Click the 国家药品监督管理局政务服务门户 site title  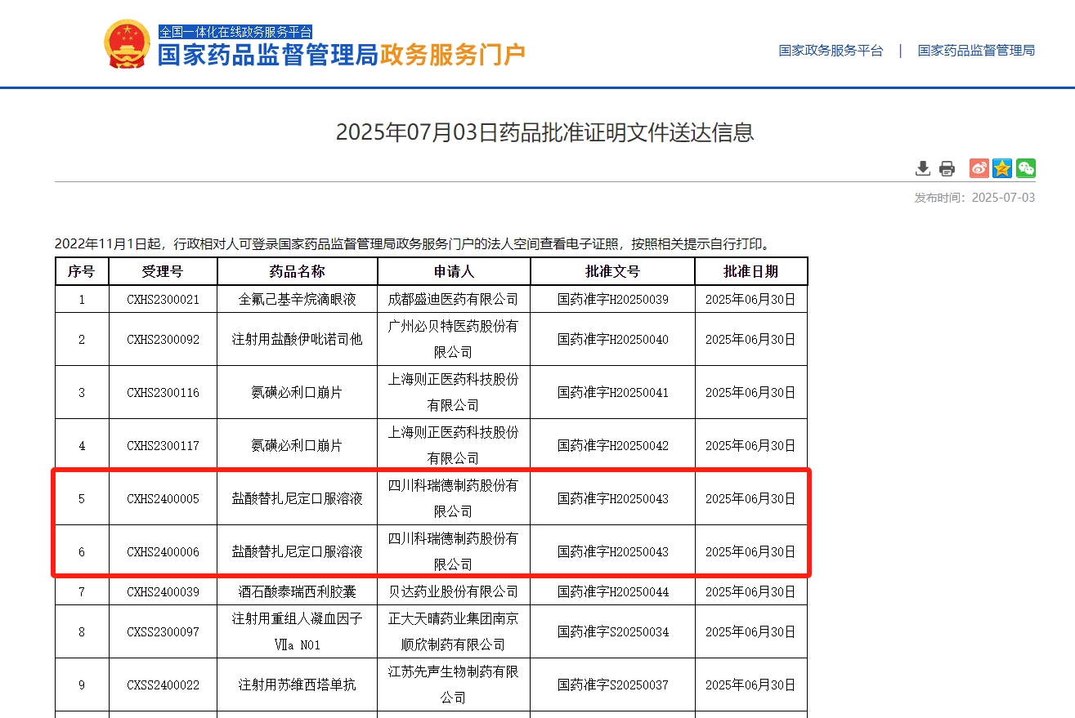click(x=341, y=55)
